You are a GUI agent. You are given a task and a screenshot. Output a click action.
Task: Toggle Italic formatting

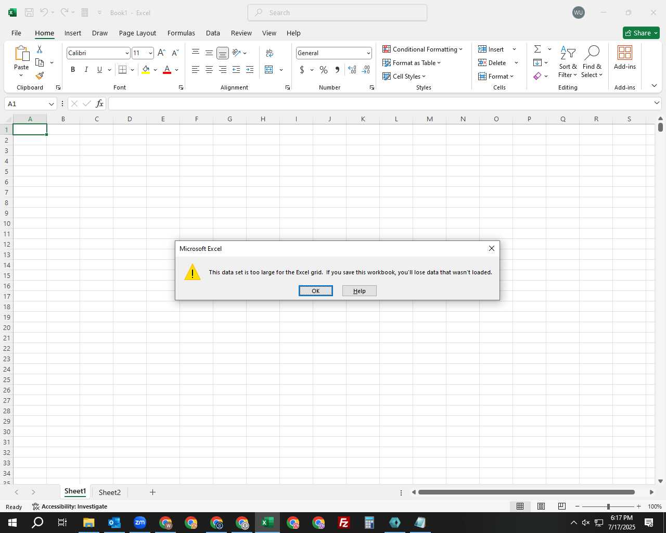pos(86,70)
